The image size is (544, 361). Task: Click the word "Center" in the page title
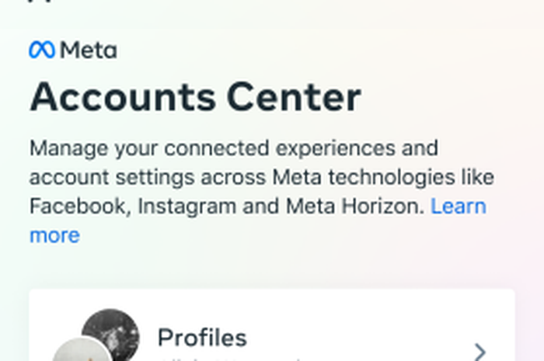tap(295, 97)
